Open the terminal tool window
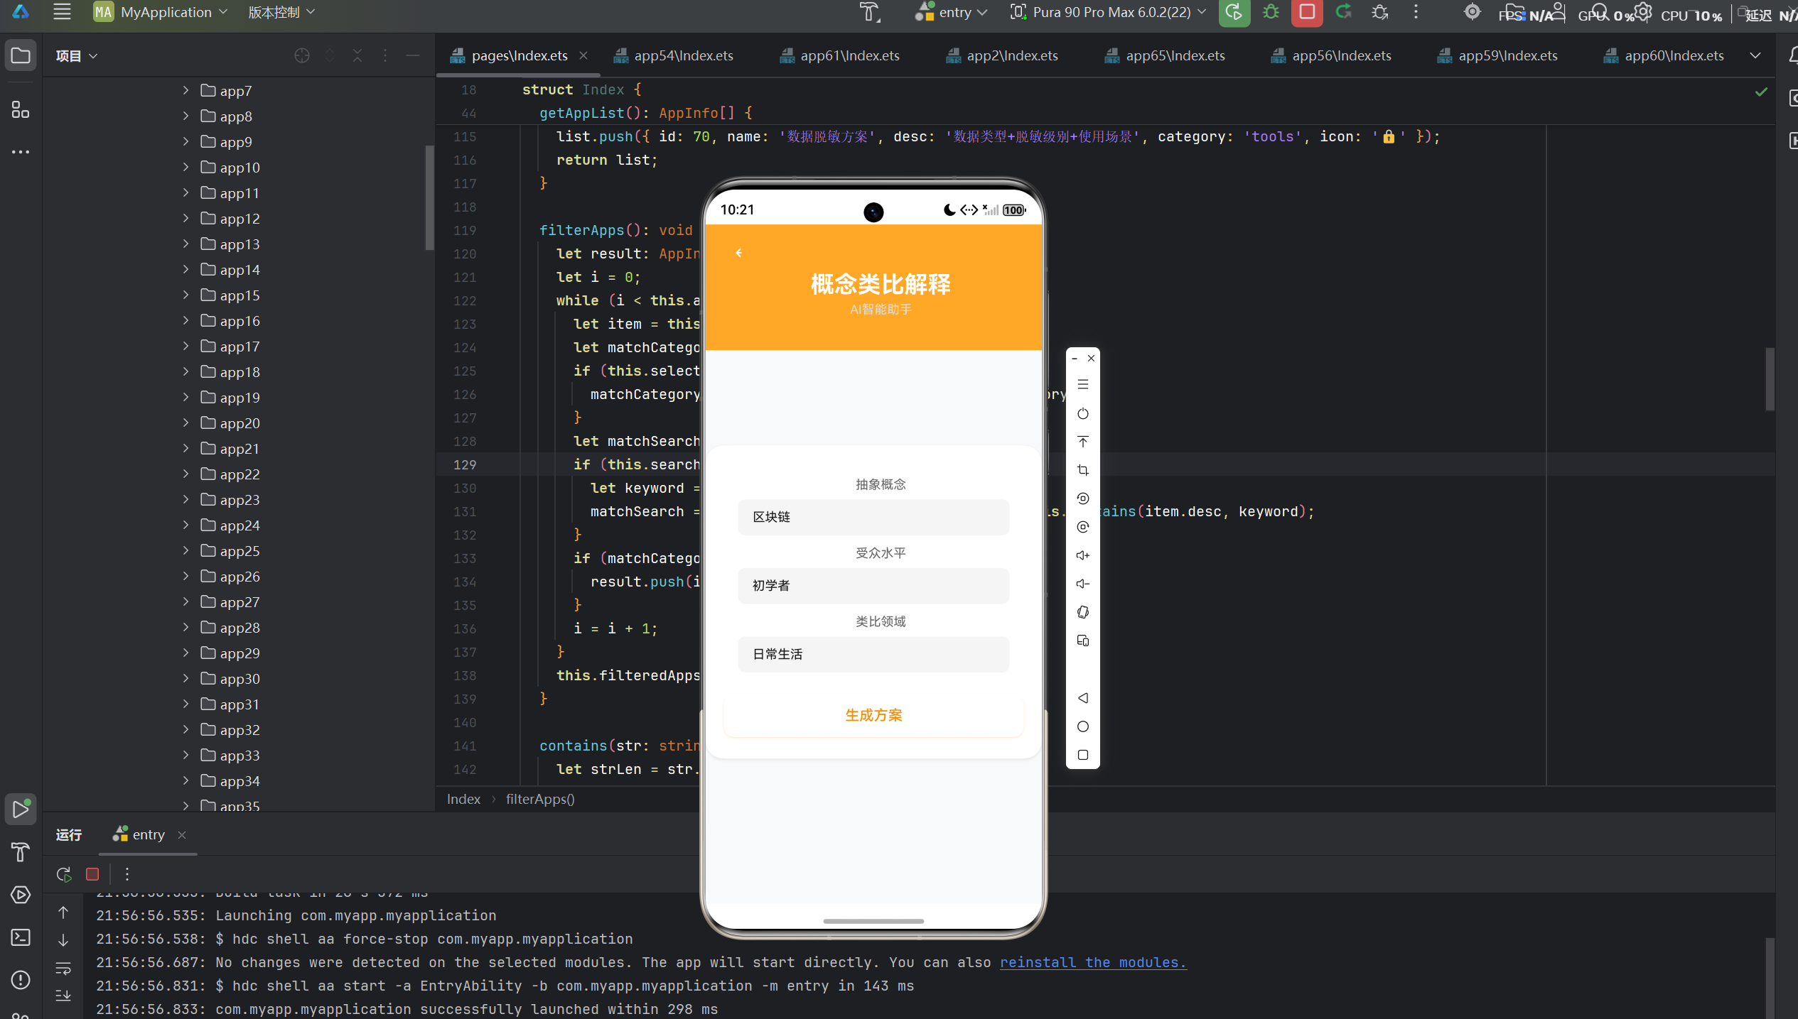Screen dimensions: 1798x1019 pyautogui.click(x=21, y=937)
